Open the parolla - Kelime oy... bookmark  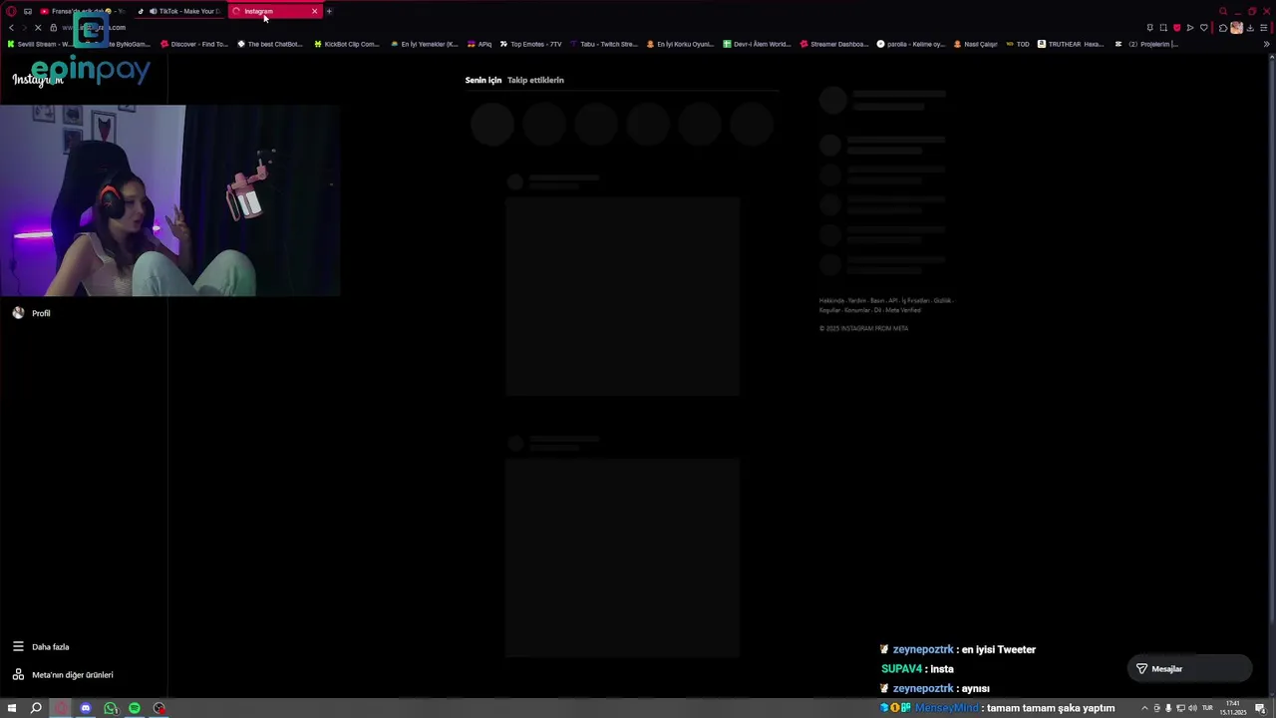tap(911, 44)
